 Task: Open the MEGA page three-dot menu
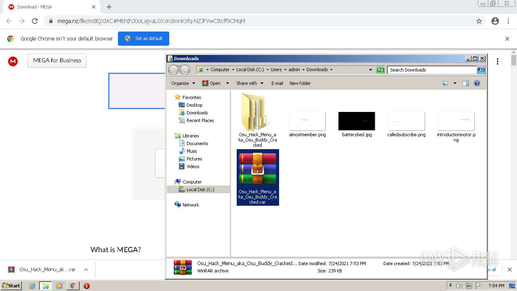point(498,61)
